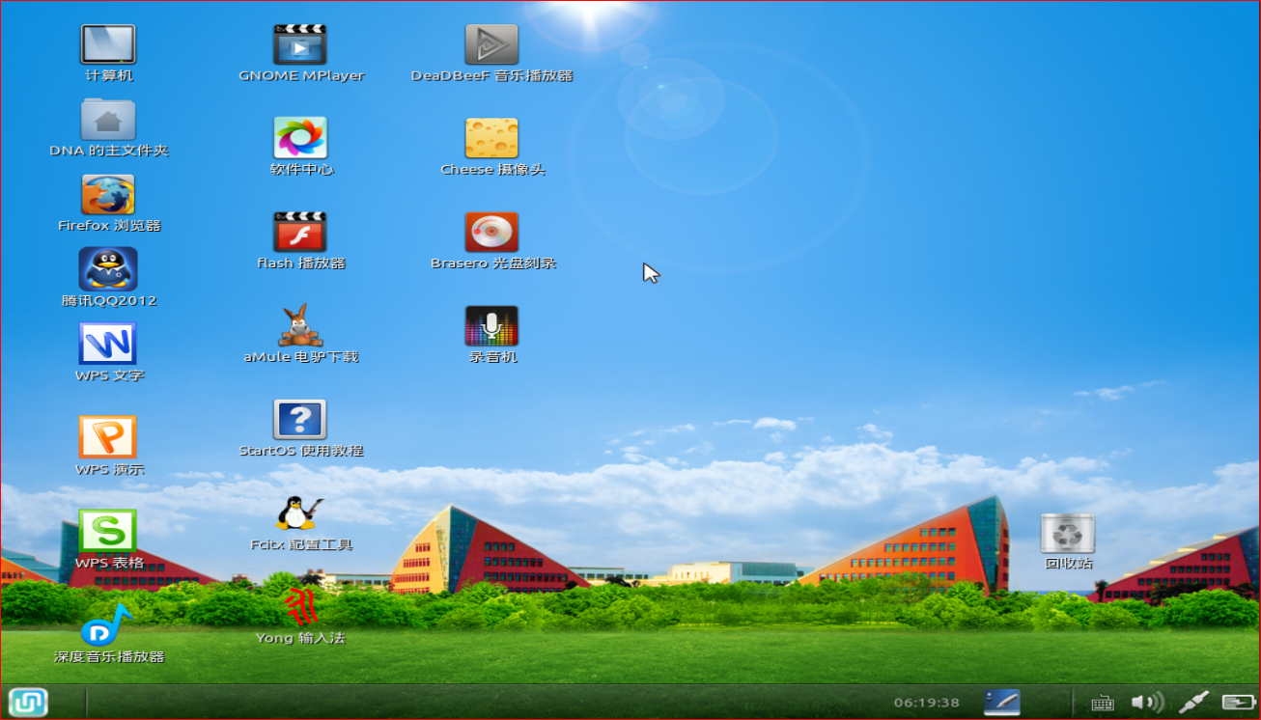Select the WPS 演示 presentation icon
The height and width of the screenshot is (720, 1261).
click(x=108, y=437)
